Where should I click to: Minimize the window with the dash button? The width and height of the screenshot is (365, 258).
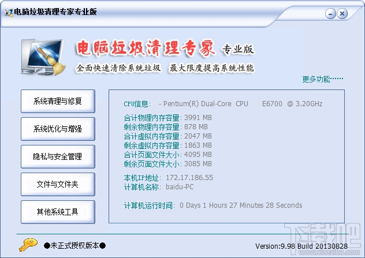330,14
